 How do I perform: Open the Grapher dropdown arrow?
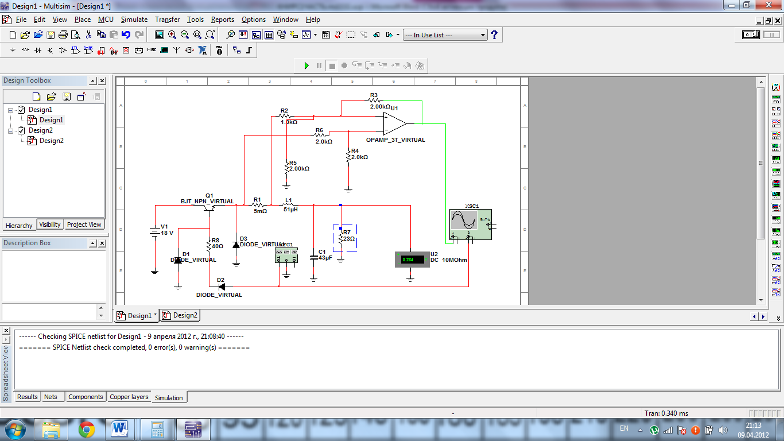point(315,35)
